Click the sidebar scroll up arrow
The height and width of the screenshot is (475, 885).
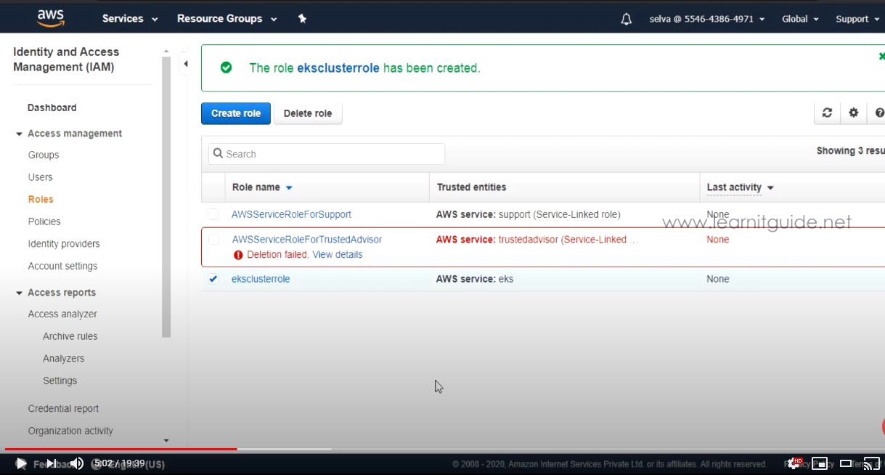(166, 52)
